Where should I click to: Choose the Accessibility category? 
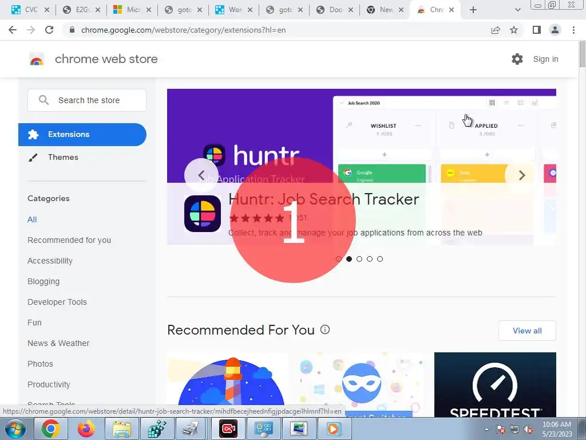[50, 261]
